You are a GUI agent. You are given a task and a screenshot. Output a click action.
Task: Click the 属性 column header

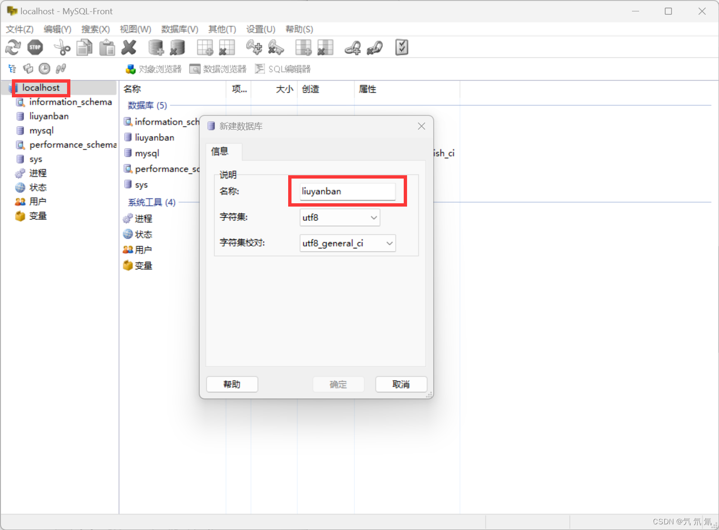407,89
